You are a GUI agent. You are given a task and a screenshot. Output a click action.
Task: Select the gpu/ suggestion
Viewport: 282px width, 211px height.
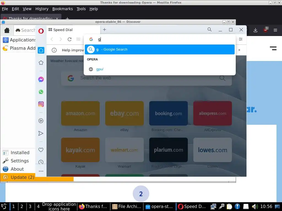[x=160, y=69]
